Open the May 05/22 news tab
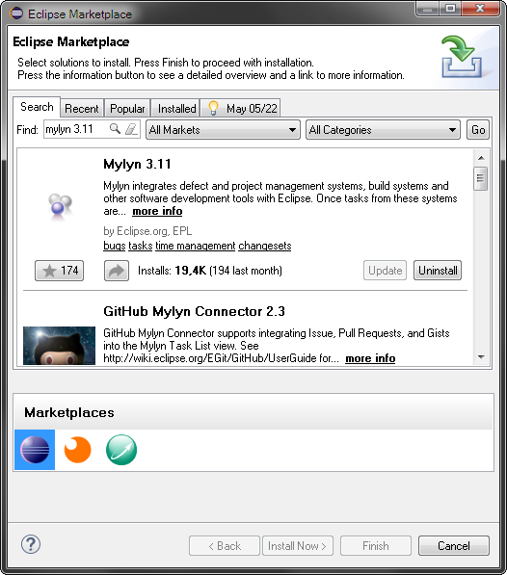This screenshot has height=575, width=507. pos(241,109)
